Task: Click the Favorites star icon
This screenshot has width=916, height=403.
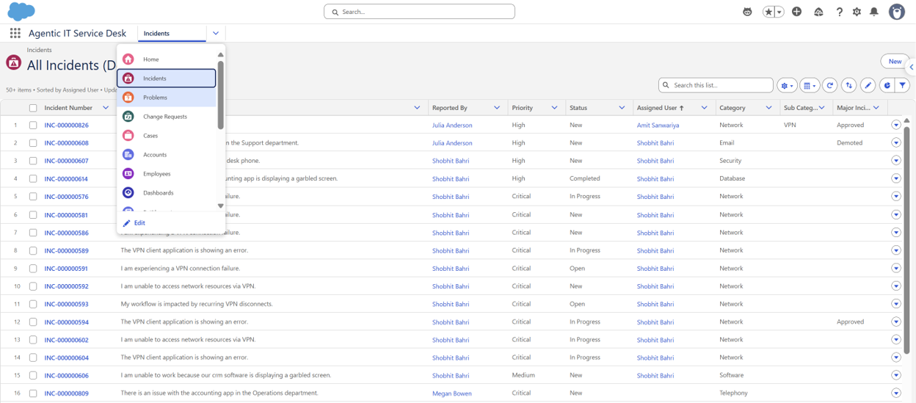Action: click(768, 12)
